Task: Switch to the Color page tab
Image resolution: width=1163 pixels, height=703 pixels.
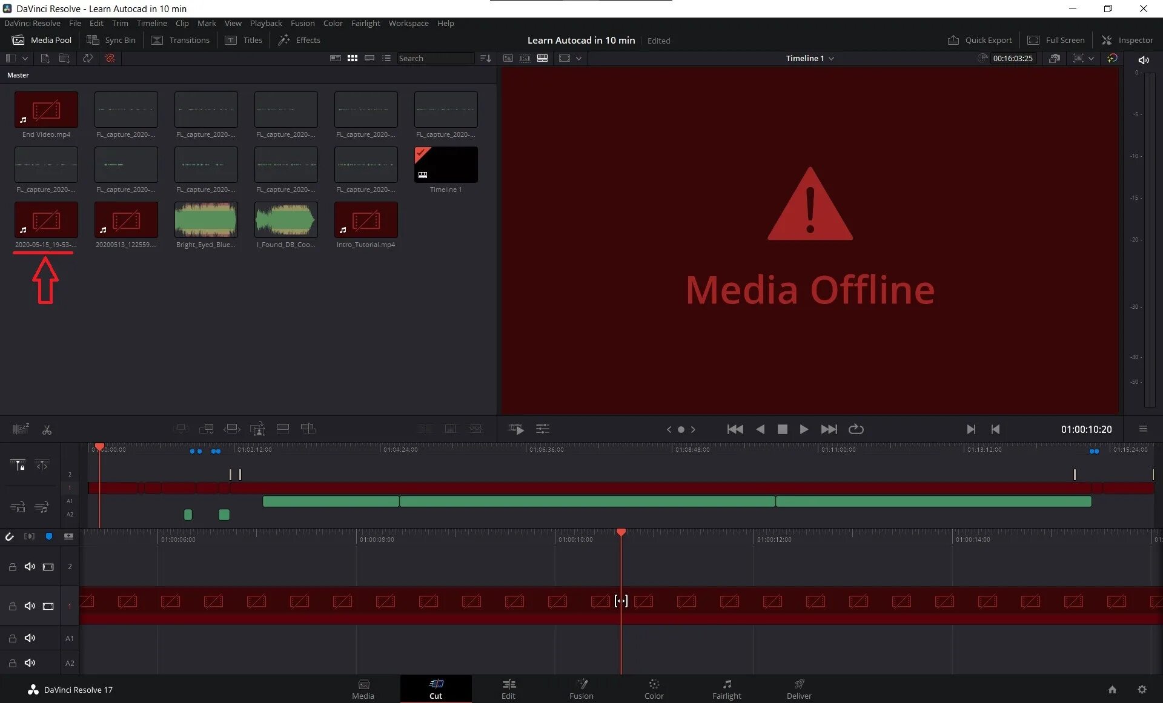Action: [x=654, y=689]
